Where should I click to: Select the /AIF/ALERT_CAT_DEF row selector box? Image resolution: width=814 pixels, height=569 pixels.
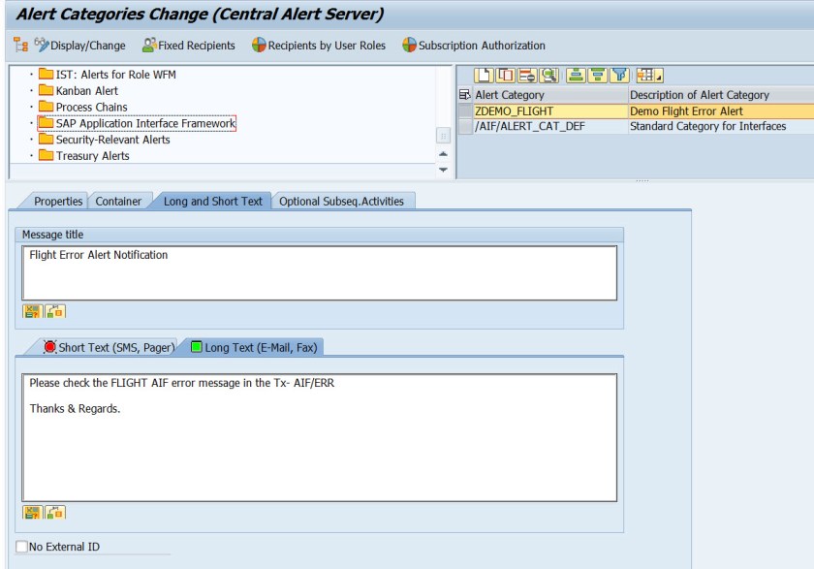(465, 127)
